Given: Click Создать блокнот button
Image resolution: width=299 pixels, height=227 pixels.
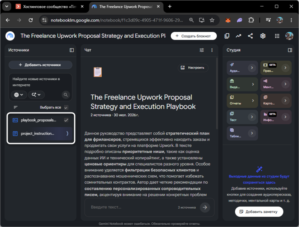Looking at the screenshot, I should [194, 36].
